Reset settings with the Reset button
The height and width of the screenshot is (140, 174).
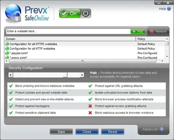[113, 132]
